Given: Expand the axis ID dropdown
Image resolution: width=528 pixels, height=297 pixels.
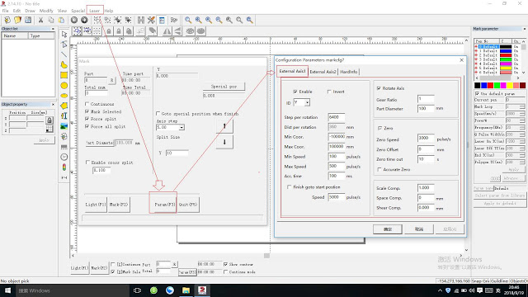Looking at the screenshot, I should (307, 102).
